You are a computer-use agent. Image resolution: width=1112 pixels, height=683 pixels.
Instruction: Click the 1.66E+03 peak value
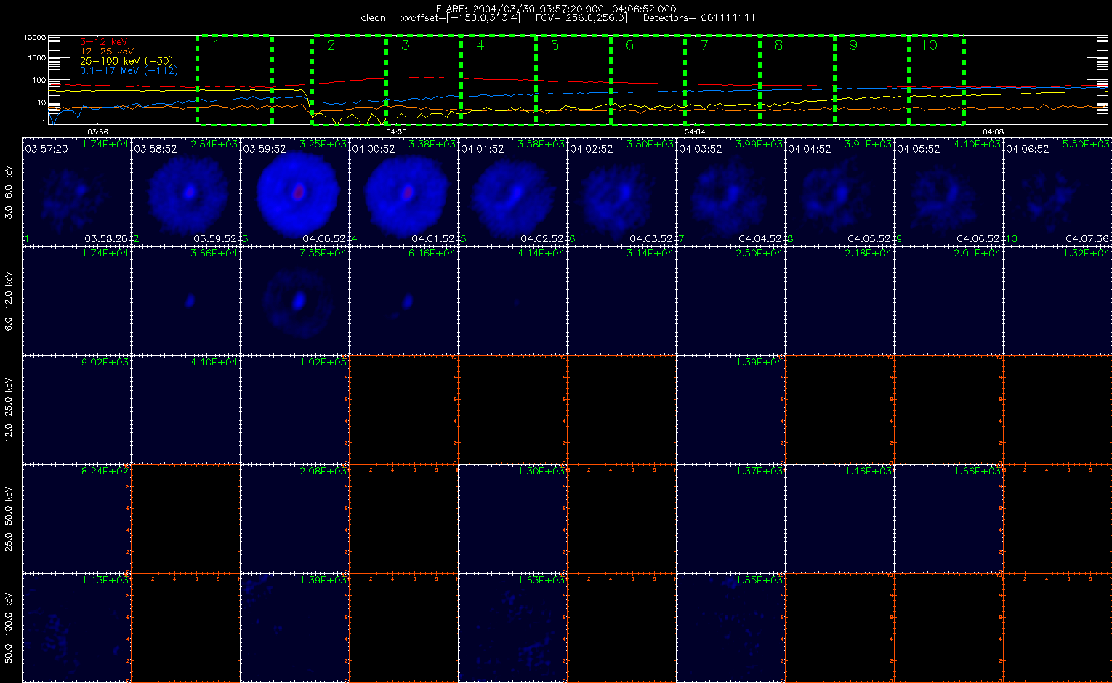point(977,472)
